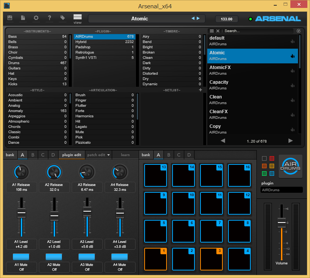Open help with the question mark icon
310x278 pixels.
click(x=49, y=18)
